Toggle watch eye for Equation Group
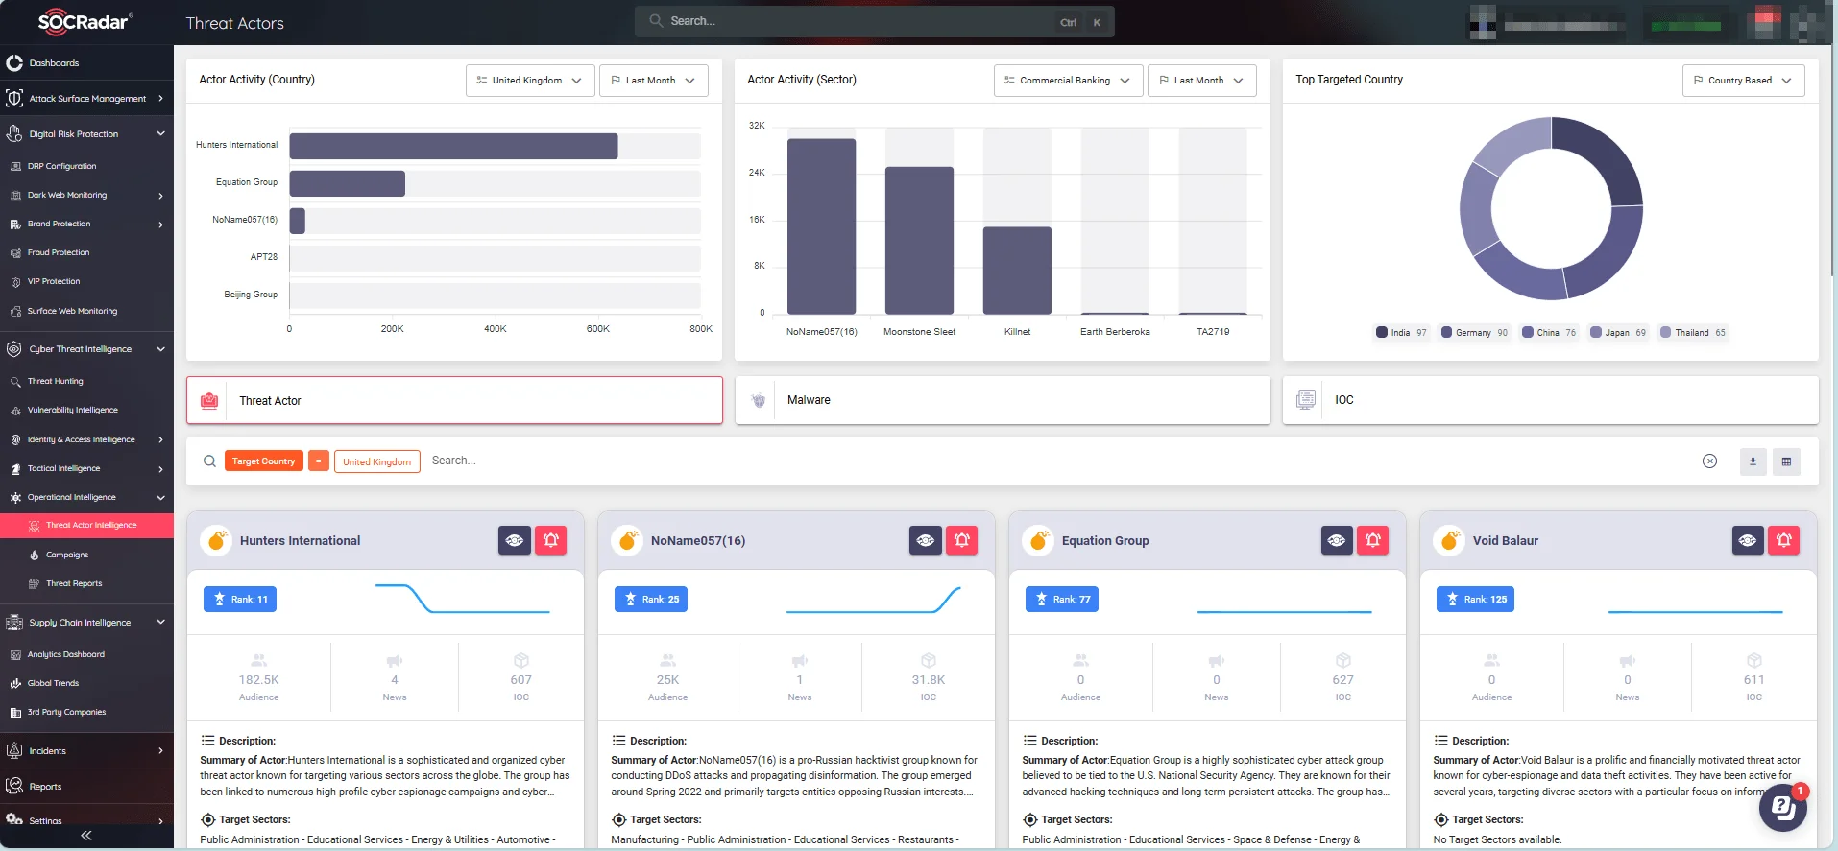This screenshot has height=851, width=1838. coord(1337,540)
